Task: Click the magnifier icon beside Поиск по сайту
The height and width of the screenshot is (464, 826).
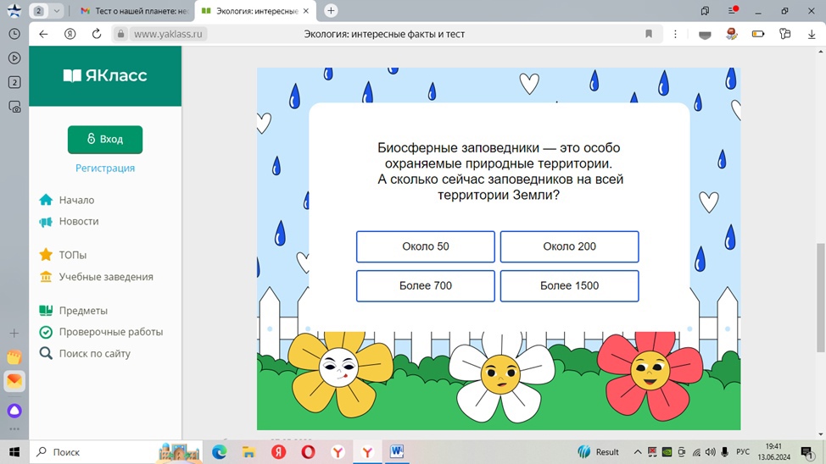Action: tap(46, 354)
